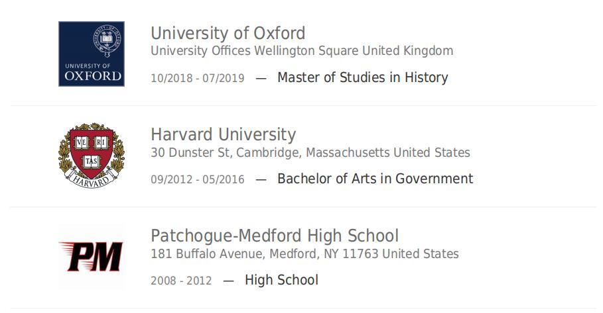Click the dash before Master of Studies
The width and height of the screenshot is (603, 313).
pos(261,78)
